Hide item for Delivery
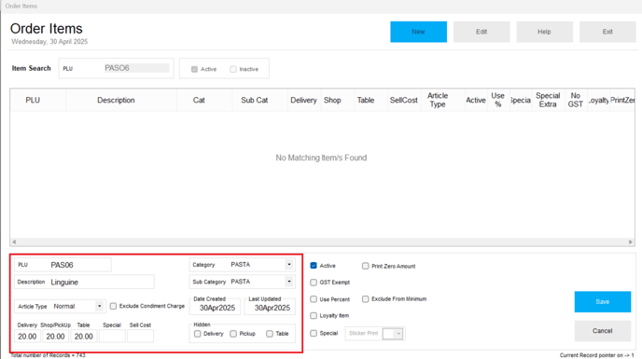Viewport: 642px width, 359px height. click(x=197, y=334)
